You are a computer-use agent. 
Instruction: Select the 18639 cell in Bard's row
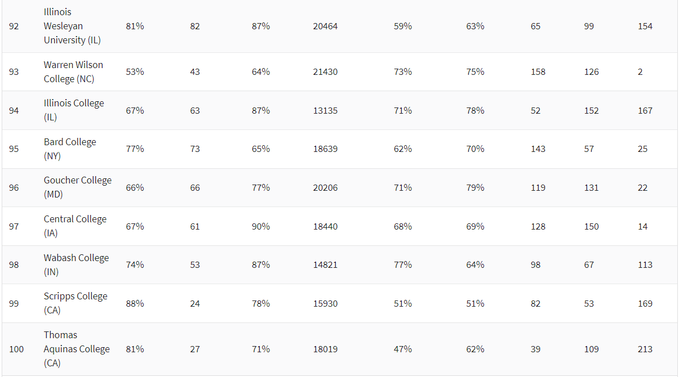pos(325,149)
